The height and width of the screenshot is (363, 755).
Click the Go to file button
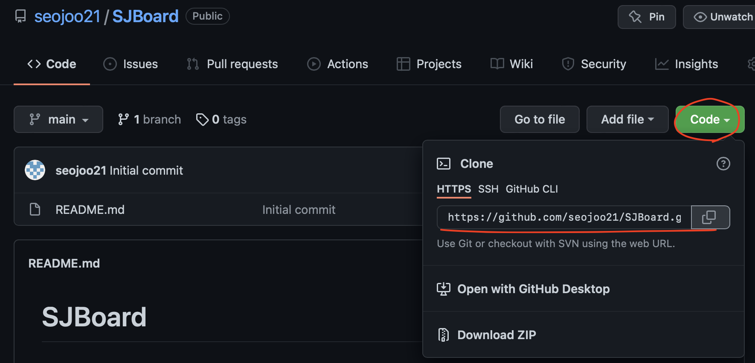point(540,119)
